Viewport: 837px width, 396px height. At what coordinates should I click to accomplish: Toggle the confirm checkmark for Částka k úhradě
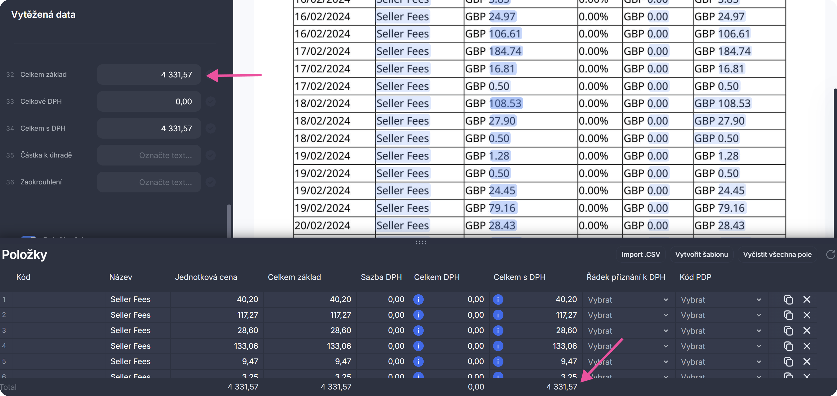(211, 155)
